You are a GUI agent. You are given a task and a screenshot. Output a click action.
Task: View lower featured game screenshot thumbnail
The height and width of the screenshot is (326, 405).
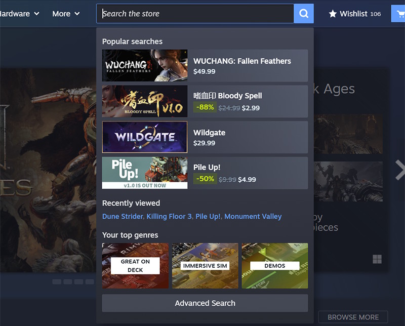coord(348,182)
